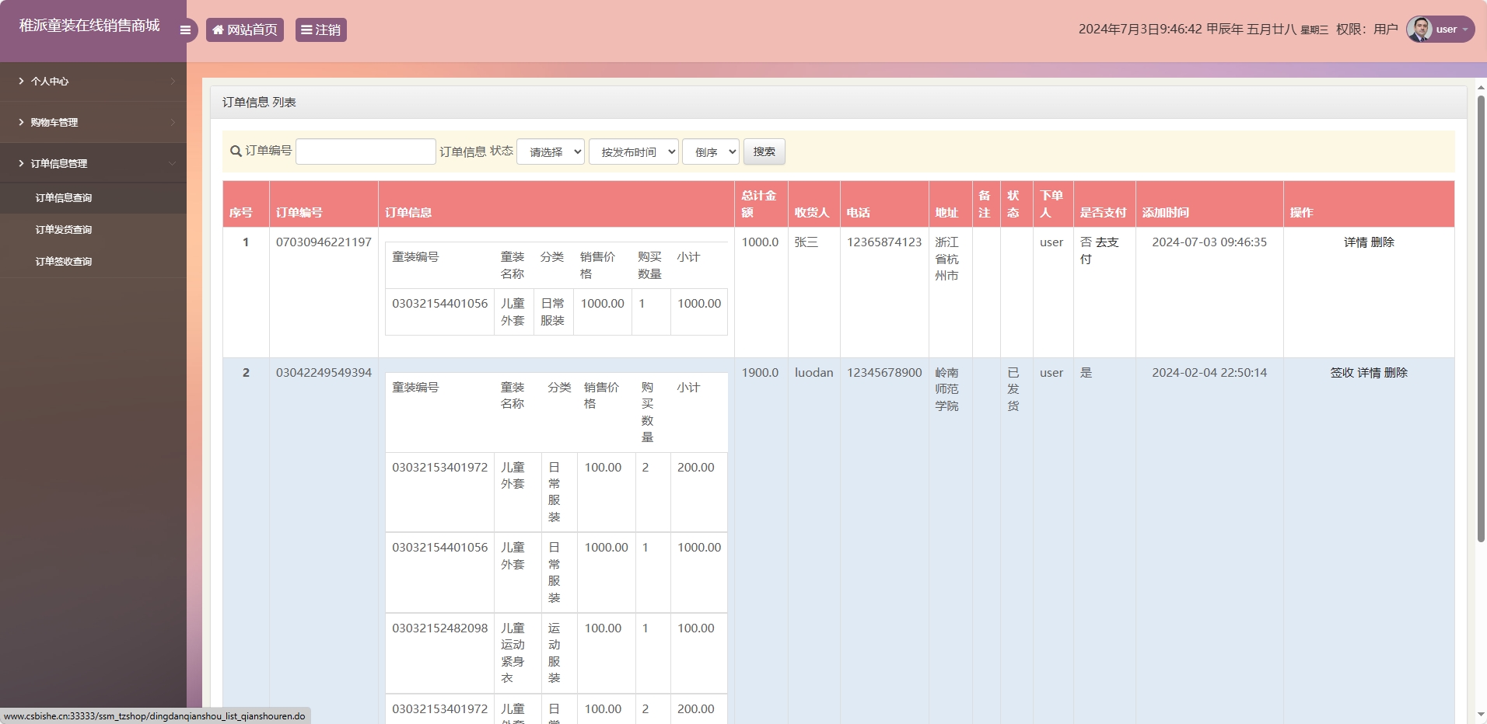The height and width of the screenshot is (724, 1487).
Task: Open the 请选择 status dropdown
Action: pos(550,151)
